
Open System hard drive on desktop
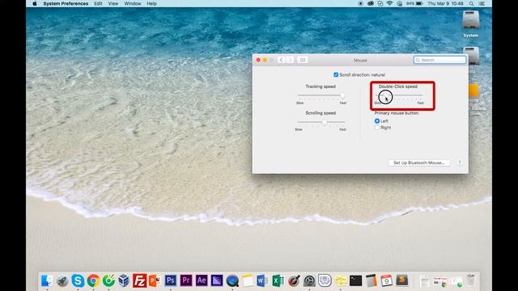click(471, 24)
